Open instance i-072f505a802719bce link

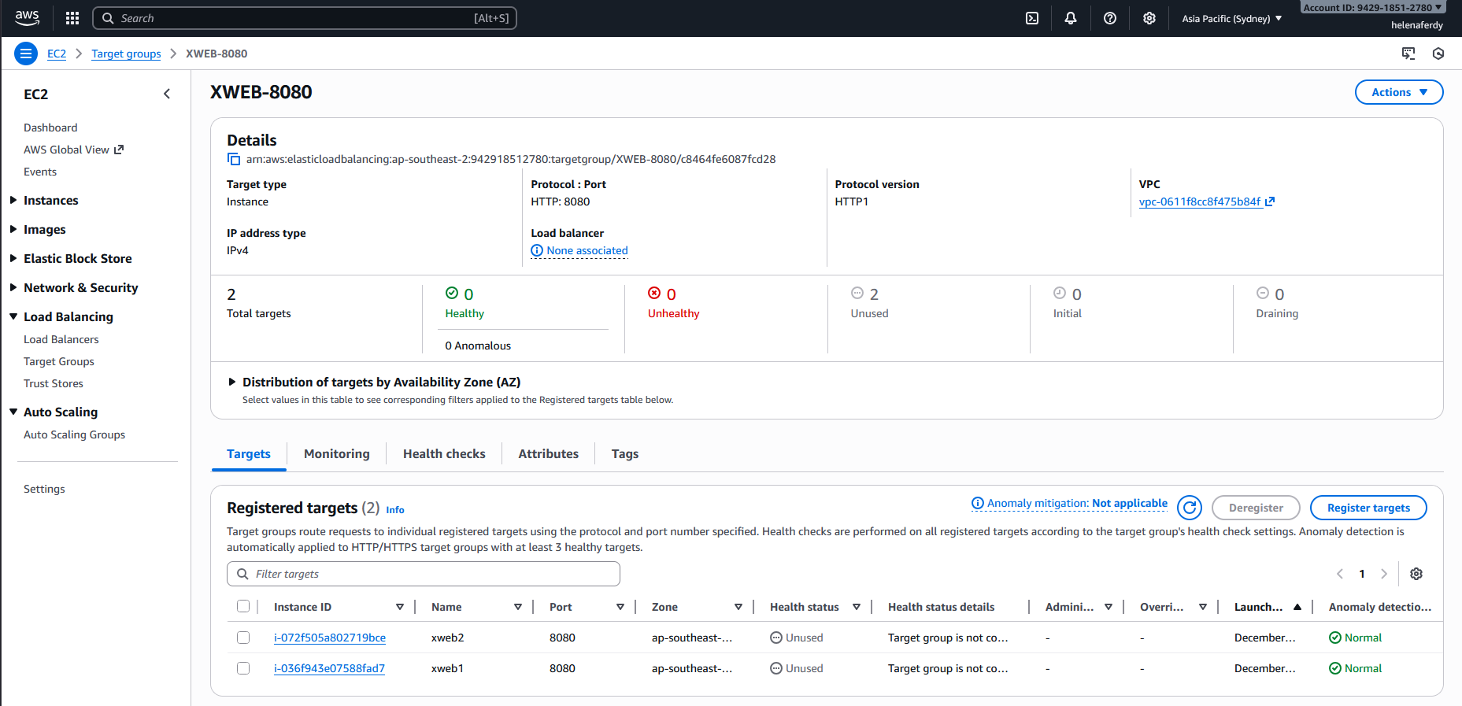[329, 638]
